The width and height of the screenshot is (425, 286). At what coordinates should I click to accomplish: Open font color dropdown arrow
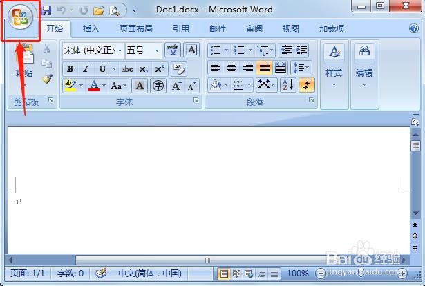tap(104, 86)
